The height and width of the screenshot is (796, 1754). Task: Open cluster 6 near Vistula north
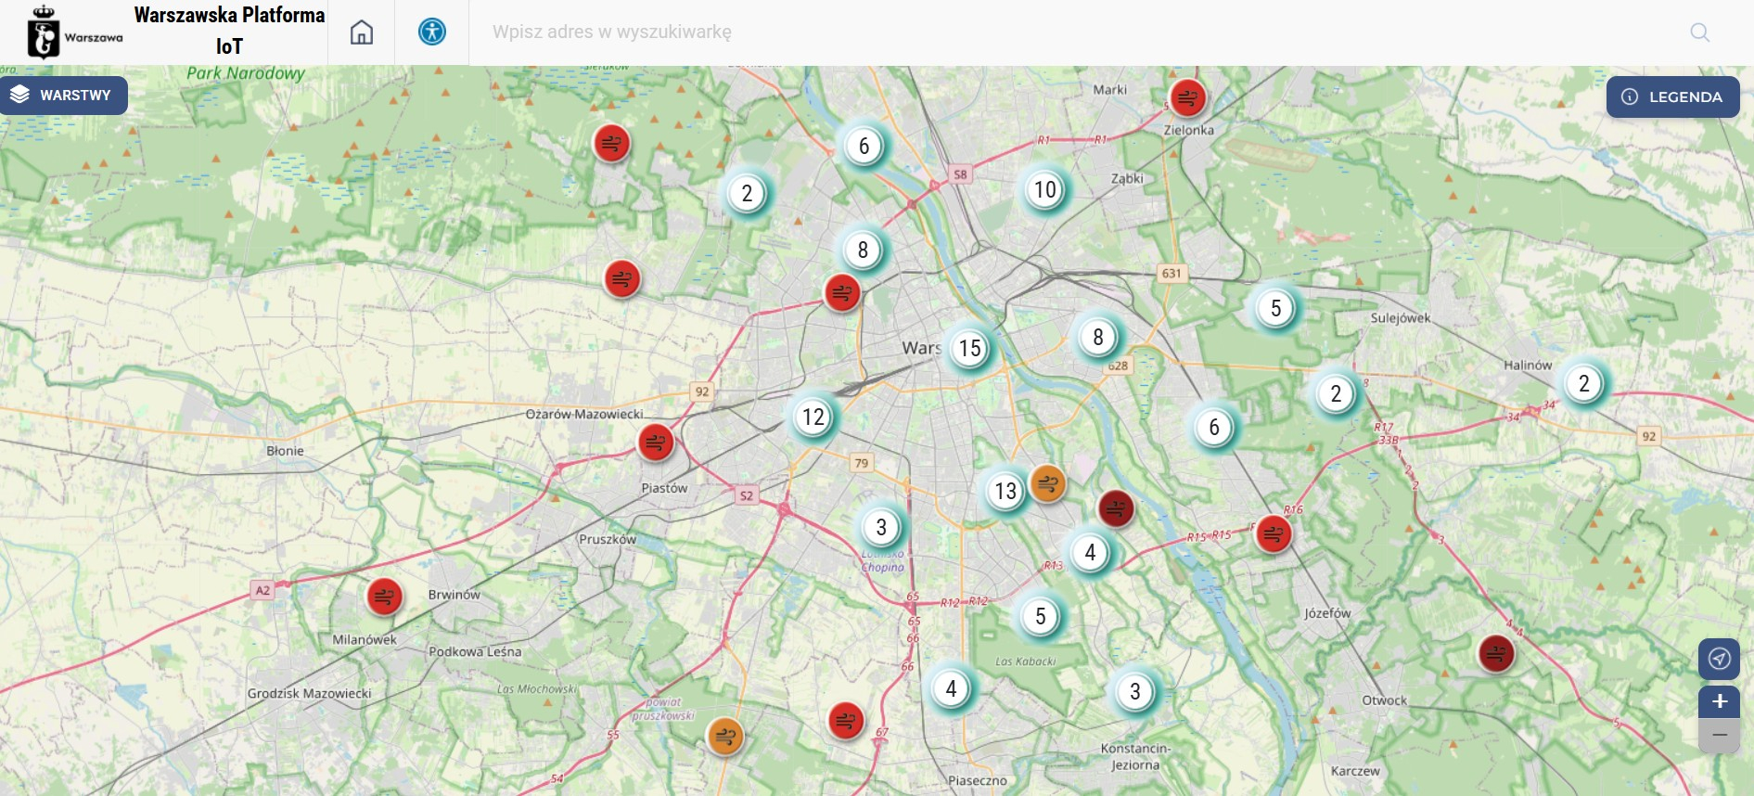click(x=864, y=147)
